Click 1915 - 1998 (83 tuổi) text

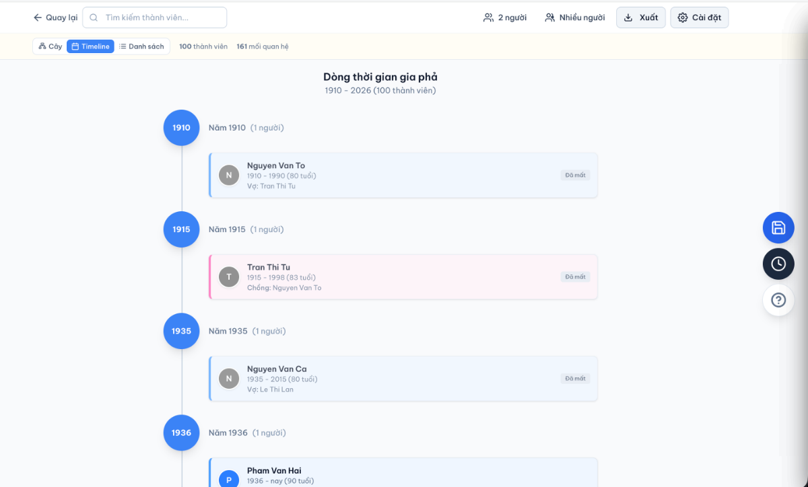[x=281, y=278]
